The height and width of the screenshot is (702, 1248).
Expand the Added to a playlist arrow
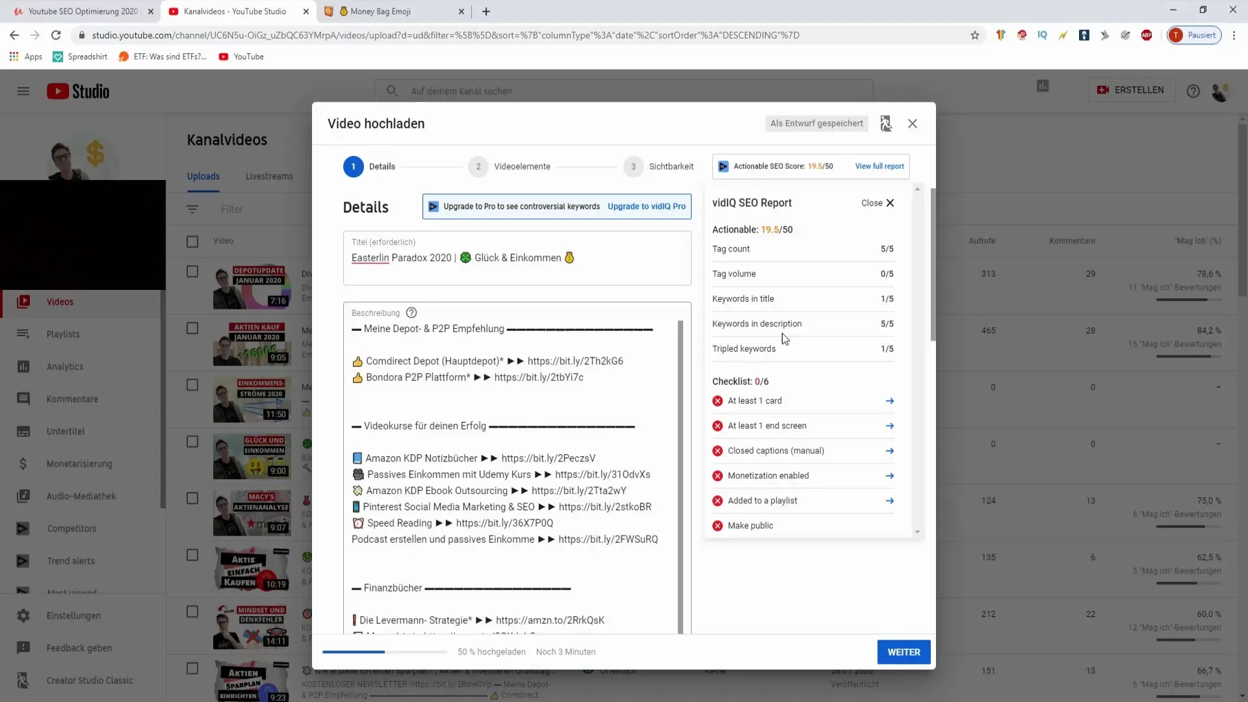[890, 500]
